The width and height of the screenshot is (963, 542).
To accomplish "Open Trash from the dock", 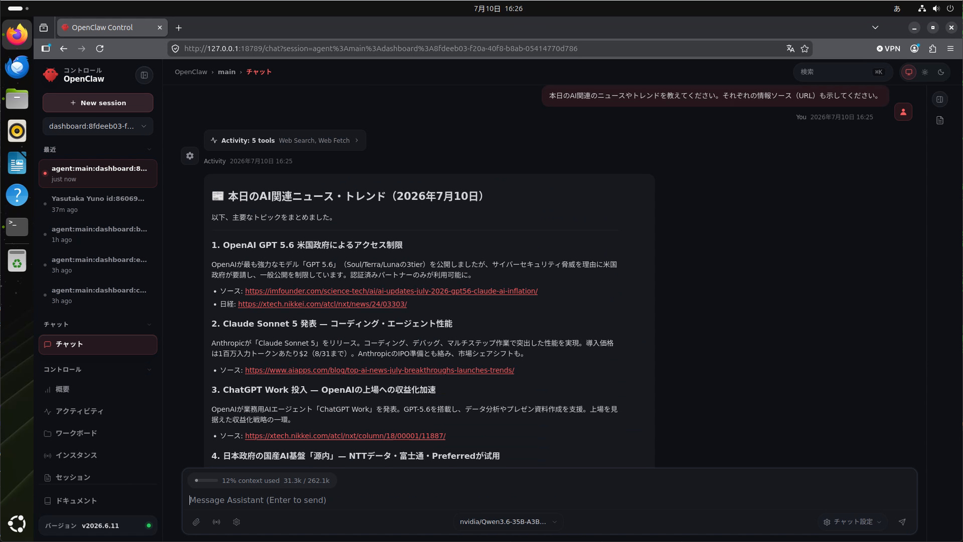I will coord(17,261).
